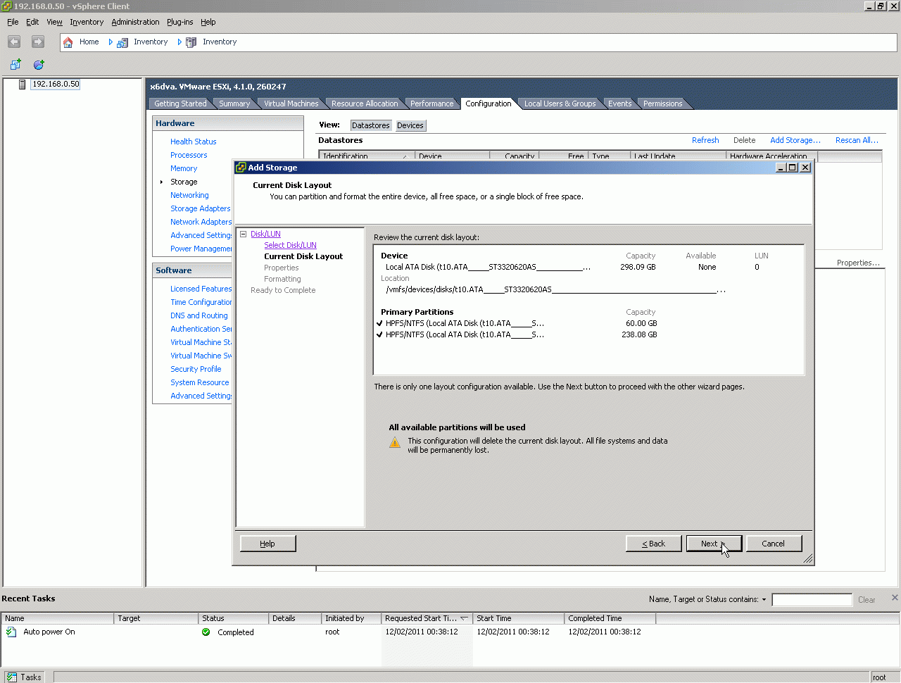
Task: Click Next in Add Storage wizard
Action: click(713, 544)
